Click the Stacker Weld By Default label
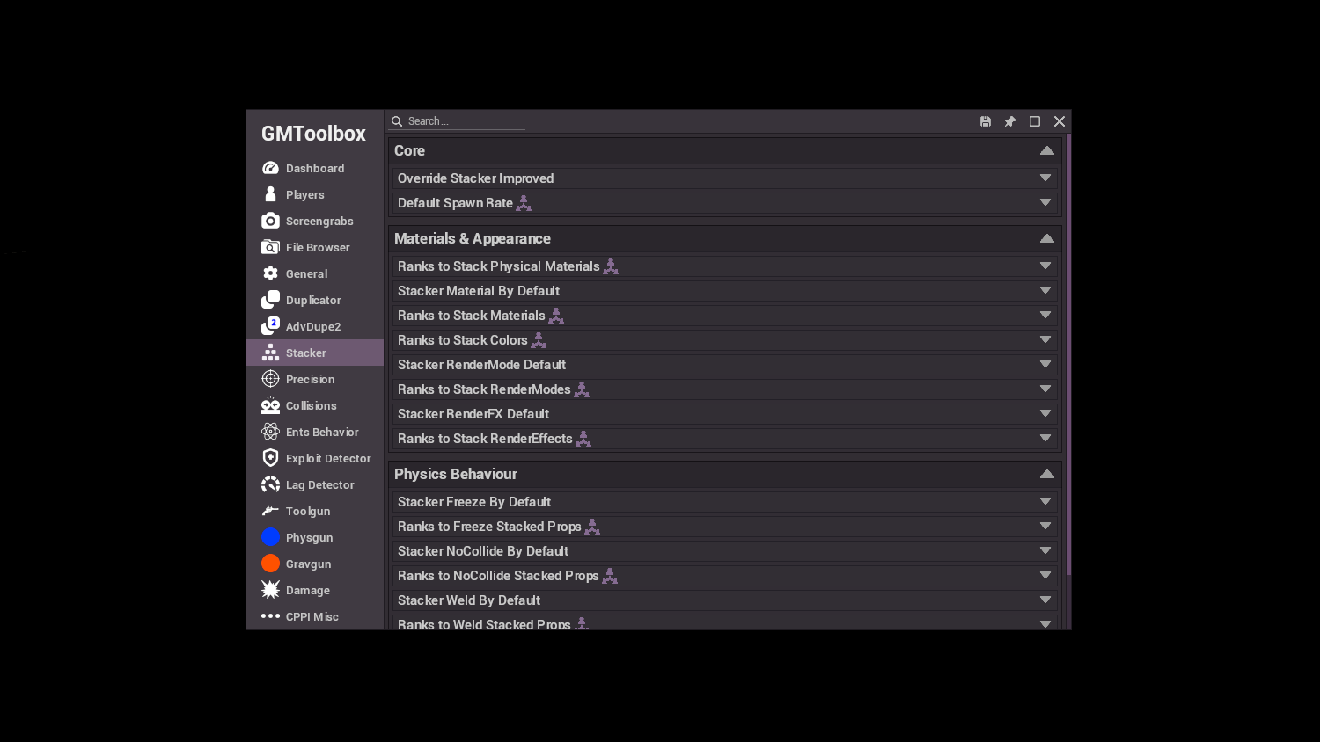1320x742 pixels. 469,600
